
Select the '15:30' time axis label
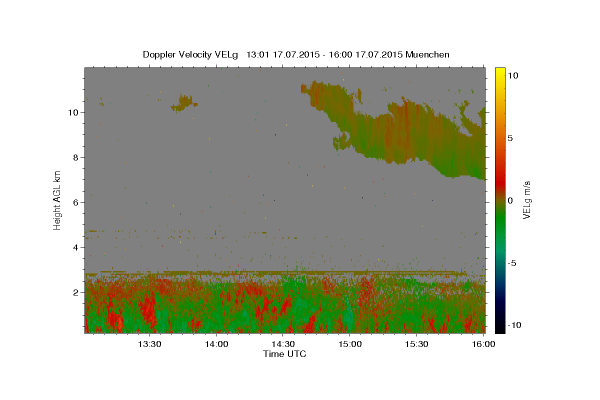point(416,344)
